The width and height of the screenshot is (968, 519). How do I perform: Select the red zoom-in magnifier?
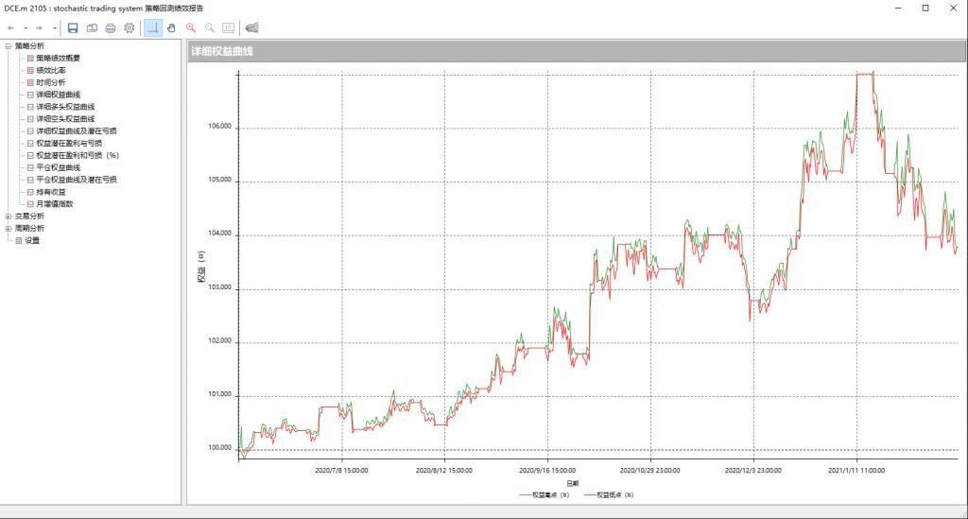[x=191, y=27]
